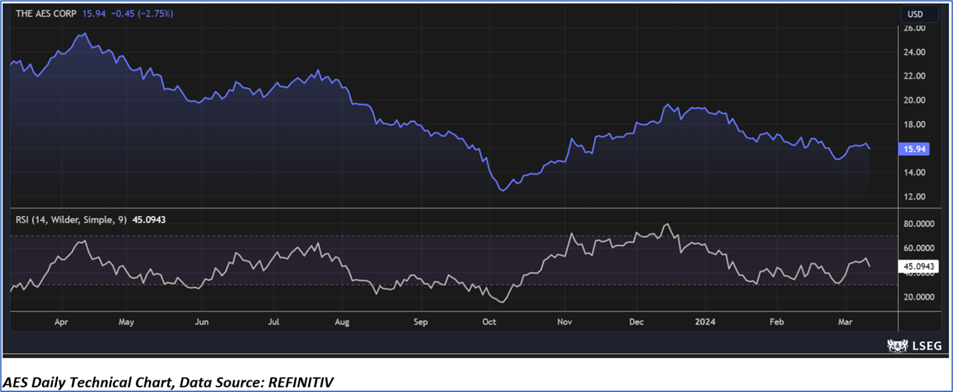This screenshot has height=392, width=953.
Task: Select the 2024 label on time axis
Action: pos(705,322)
